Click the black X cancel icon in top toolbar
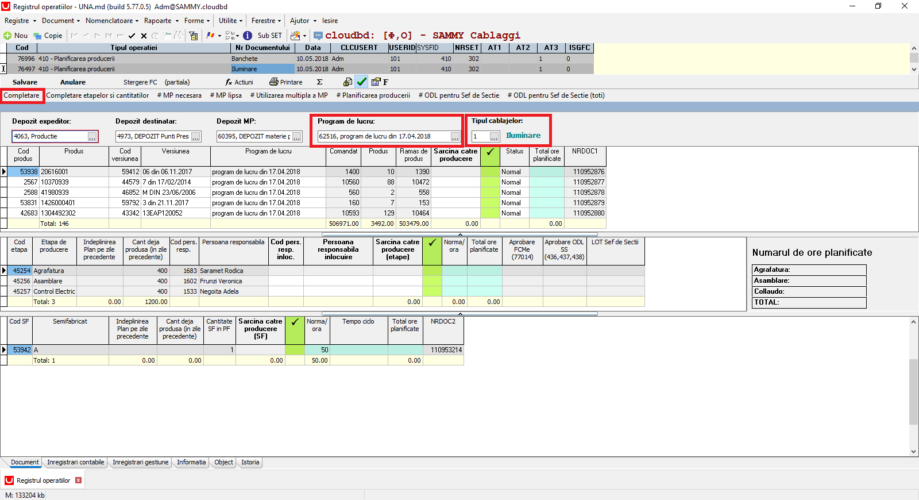The width and height of the screenshot is (919, 500). [144, 36]
